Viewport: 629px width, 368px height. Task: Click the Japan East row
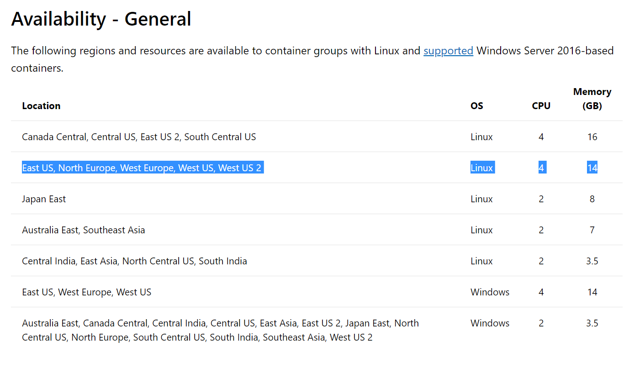tap(44, 199)
